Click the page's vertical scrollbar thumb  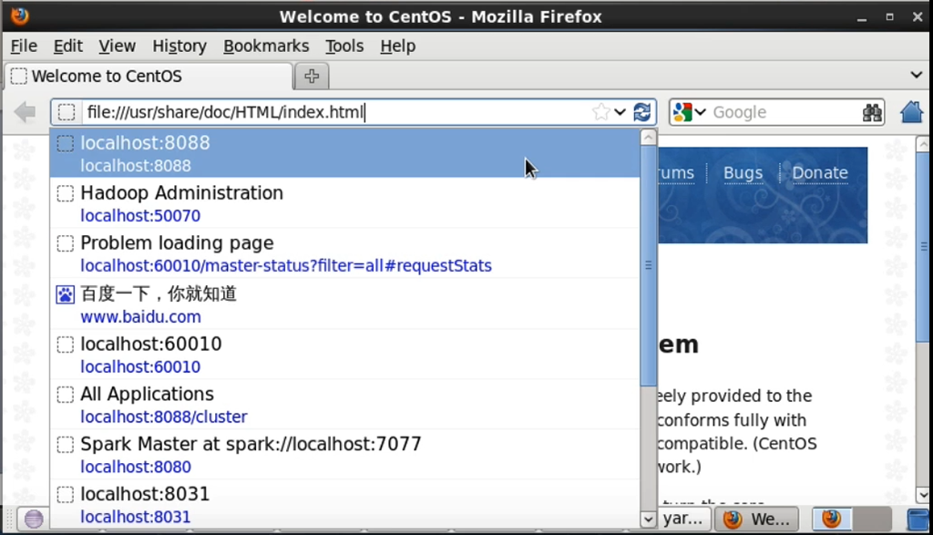coord(923,246)
